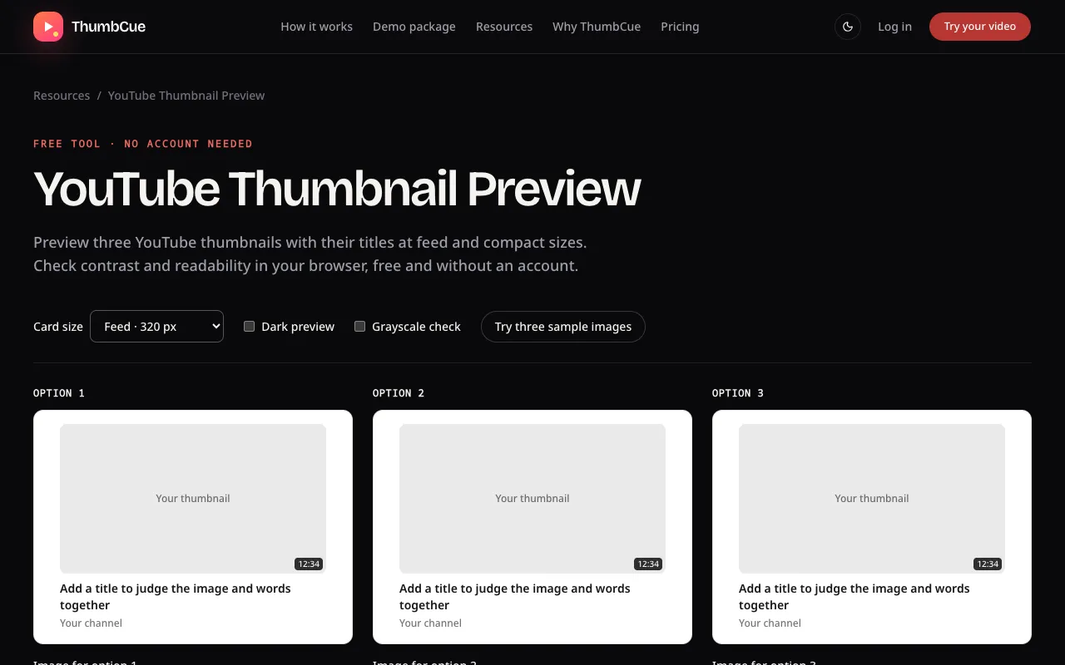Screen dimensions: 1065x665
Task: Toggle the dark mode moon icon
Action: [x=848, y=27]
